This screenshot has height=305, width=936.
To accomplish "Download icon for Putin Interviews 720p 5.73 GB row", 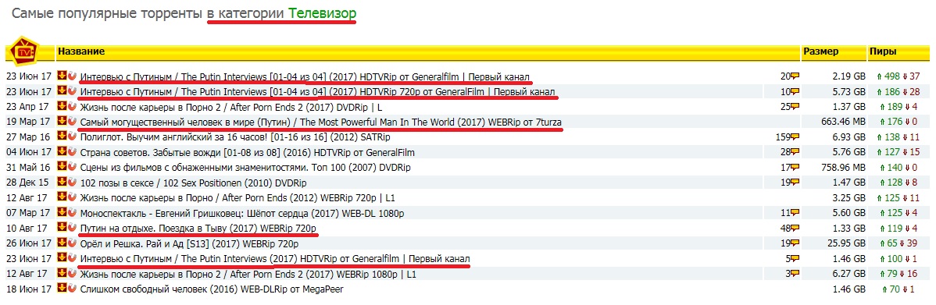I will 62,91.
